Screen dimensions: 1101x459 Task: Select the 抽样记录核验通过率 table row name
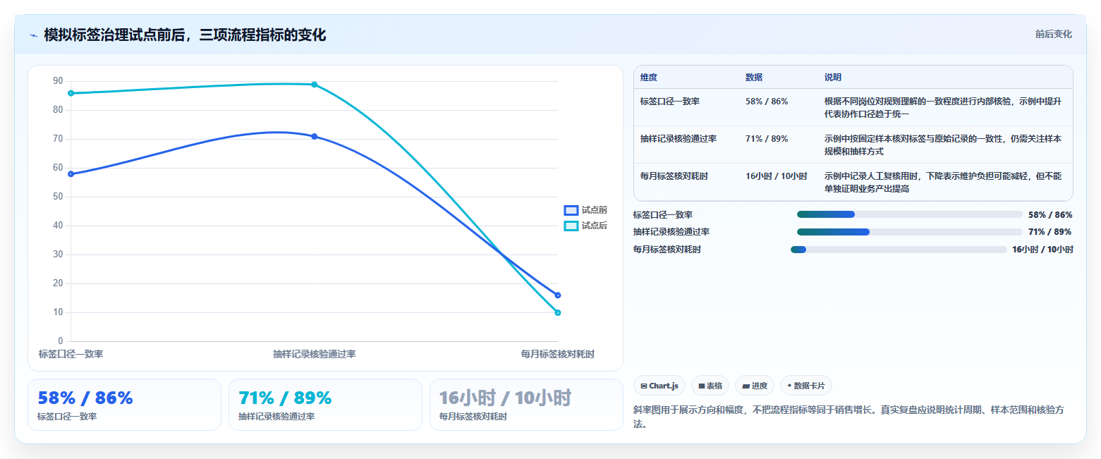point(679,139)
